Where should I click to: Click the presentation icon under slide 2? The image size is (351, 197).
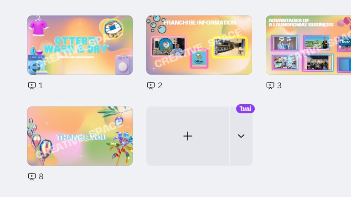(151, 86)
